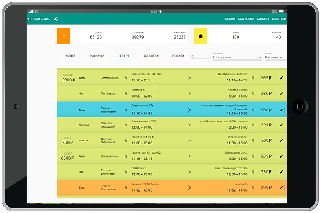Toggle the НОВЫЙ status filter
The height and width of the screenshot is (213, 321).
click(x=70, y=55)
